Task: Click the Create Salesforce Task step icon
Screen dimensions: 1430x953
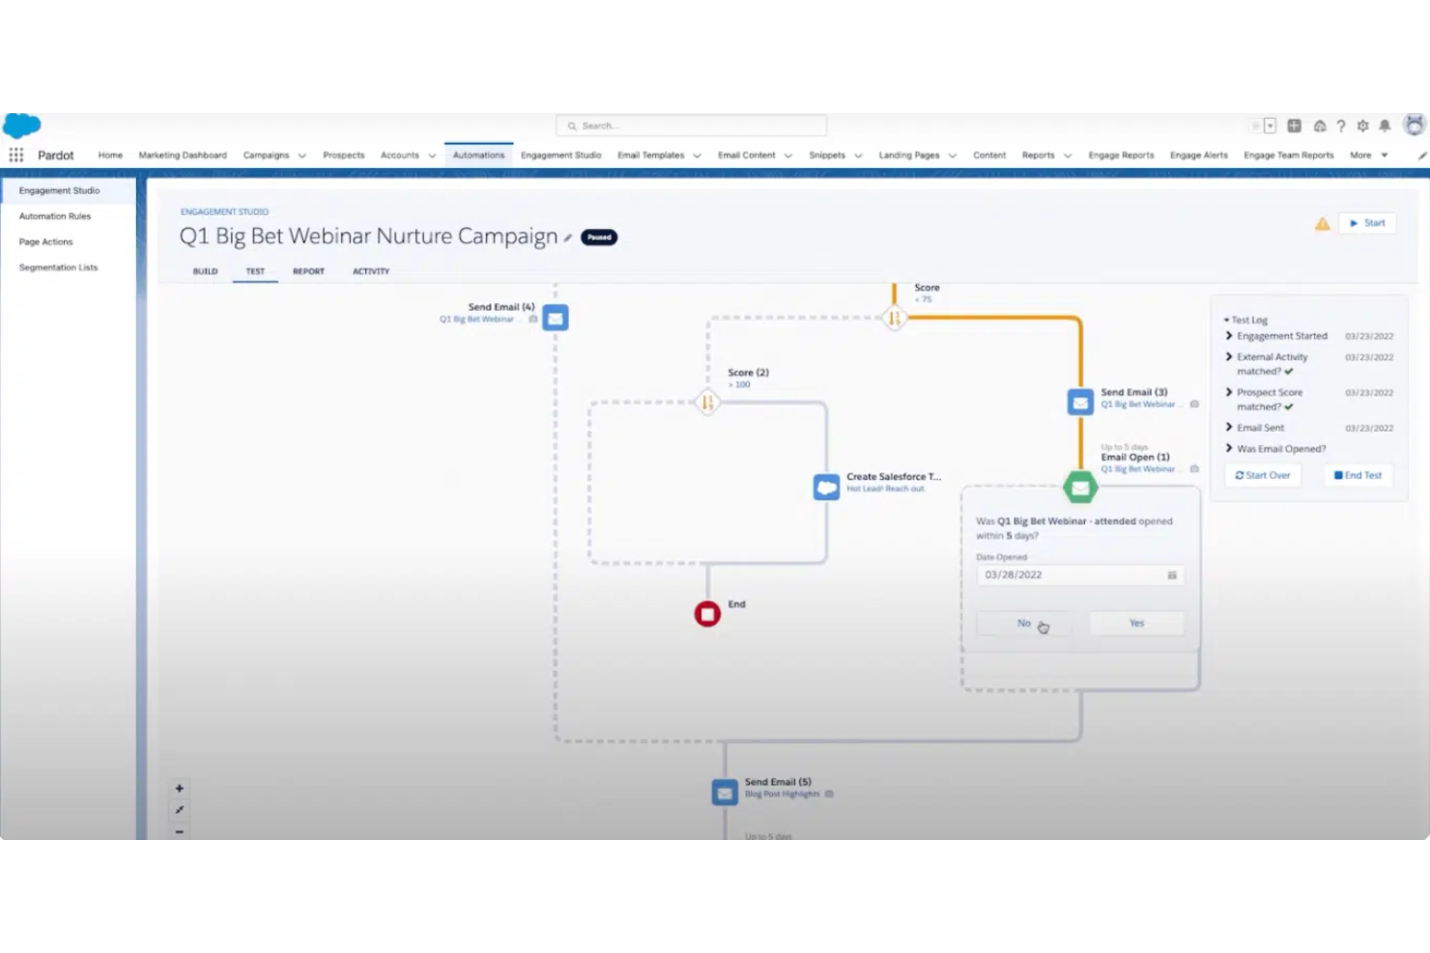Action: (826, 487)
